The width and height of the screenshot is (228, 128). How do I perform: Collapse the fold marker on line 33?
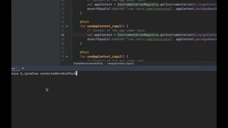[x=72, y=57]
